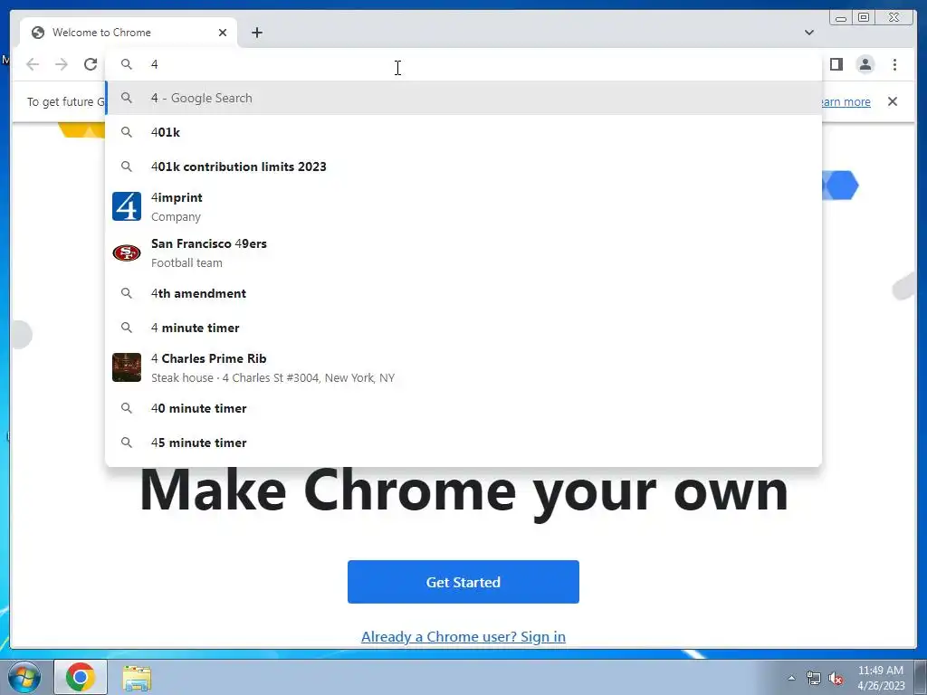Choose the '401k' suggestion
Screen dimensions: 927x695
coord(463,132)
